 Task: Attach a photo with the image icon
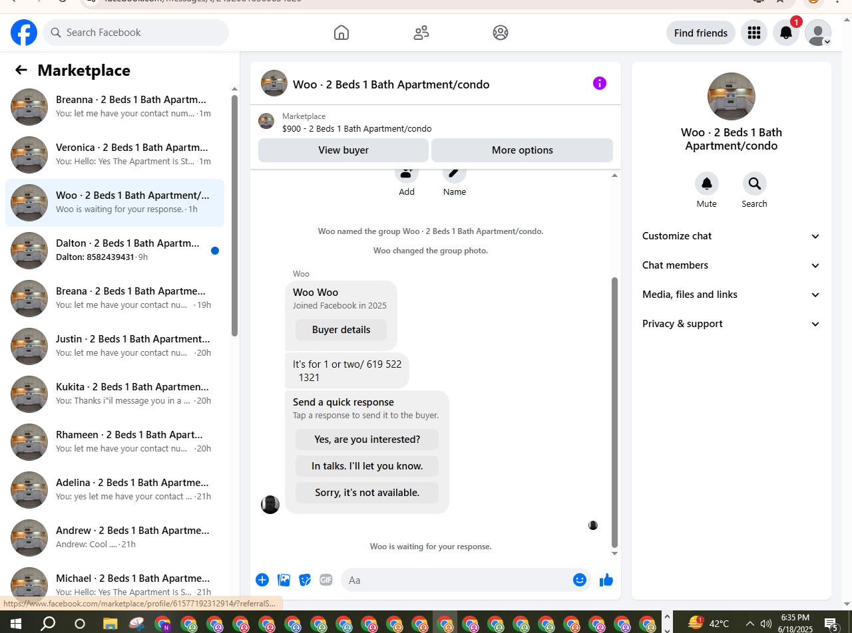point(284,580)
